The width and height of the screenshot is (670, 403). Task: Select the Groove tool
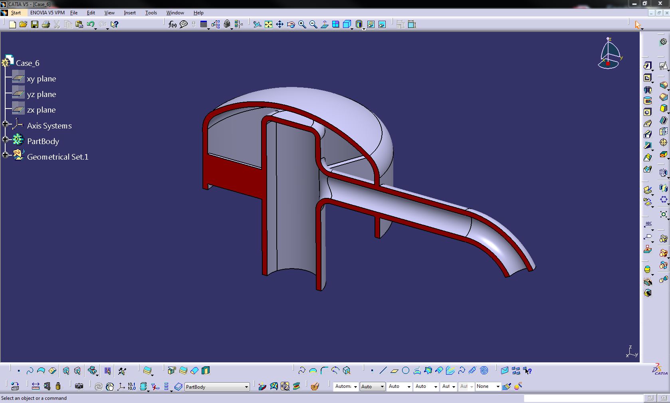[648, 101]
